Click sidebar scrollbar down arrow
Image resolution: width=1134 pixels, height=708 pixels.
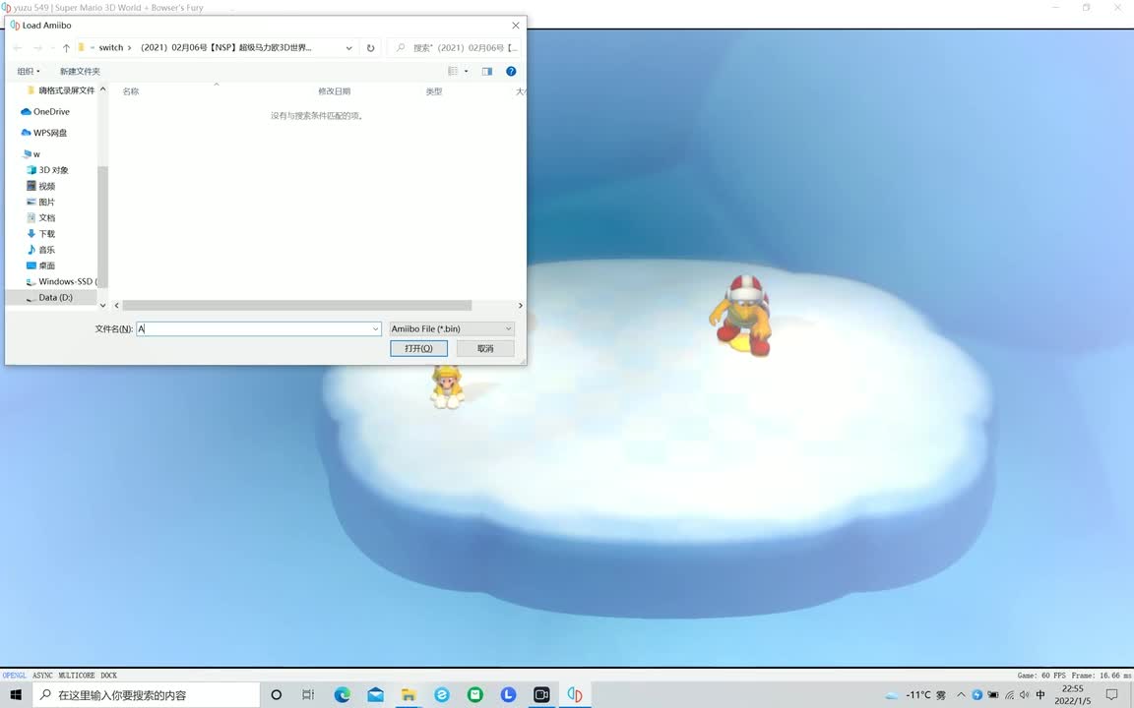point(102,306)
